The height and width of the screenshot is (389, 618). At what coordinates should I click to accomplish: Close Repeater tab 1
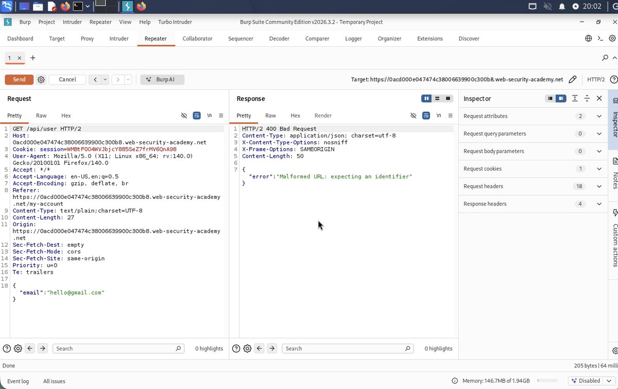tap(20, 58)
